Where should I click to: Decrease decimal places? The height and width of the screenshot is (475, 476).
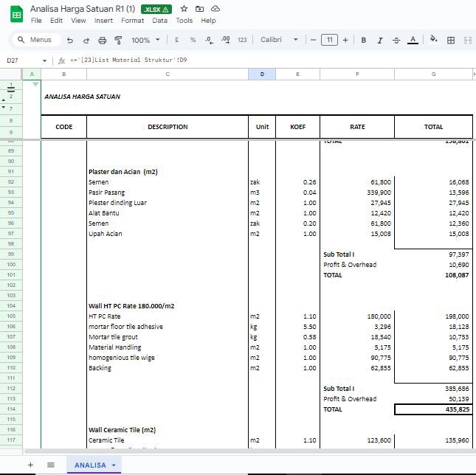209,40
